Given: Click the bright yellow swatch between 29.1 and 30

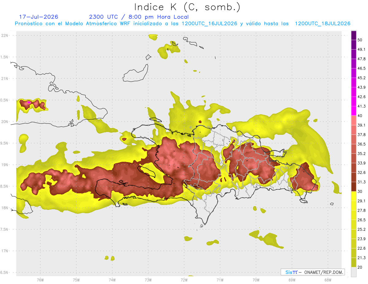Looking at the screenshot, I should 354,196.
